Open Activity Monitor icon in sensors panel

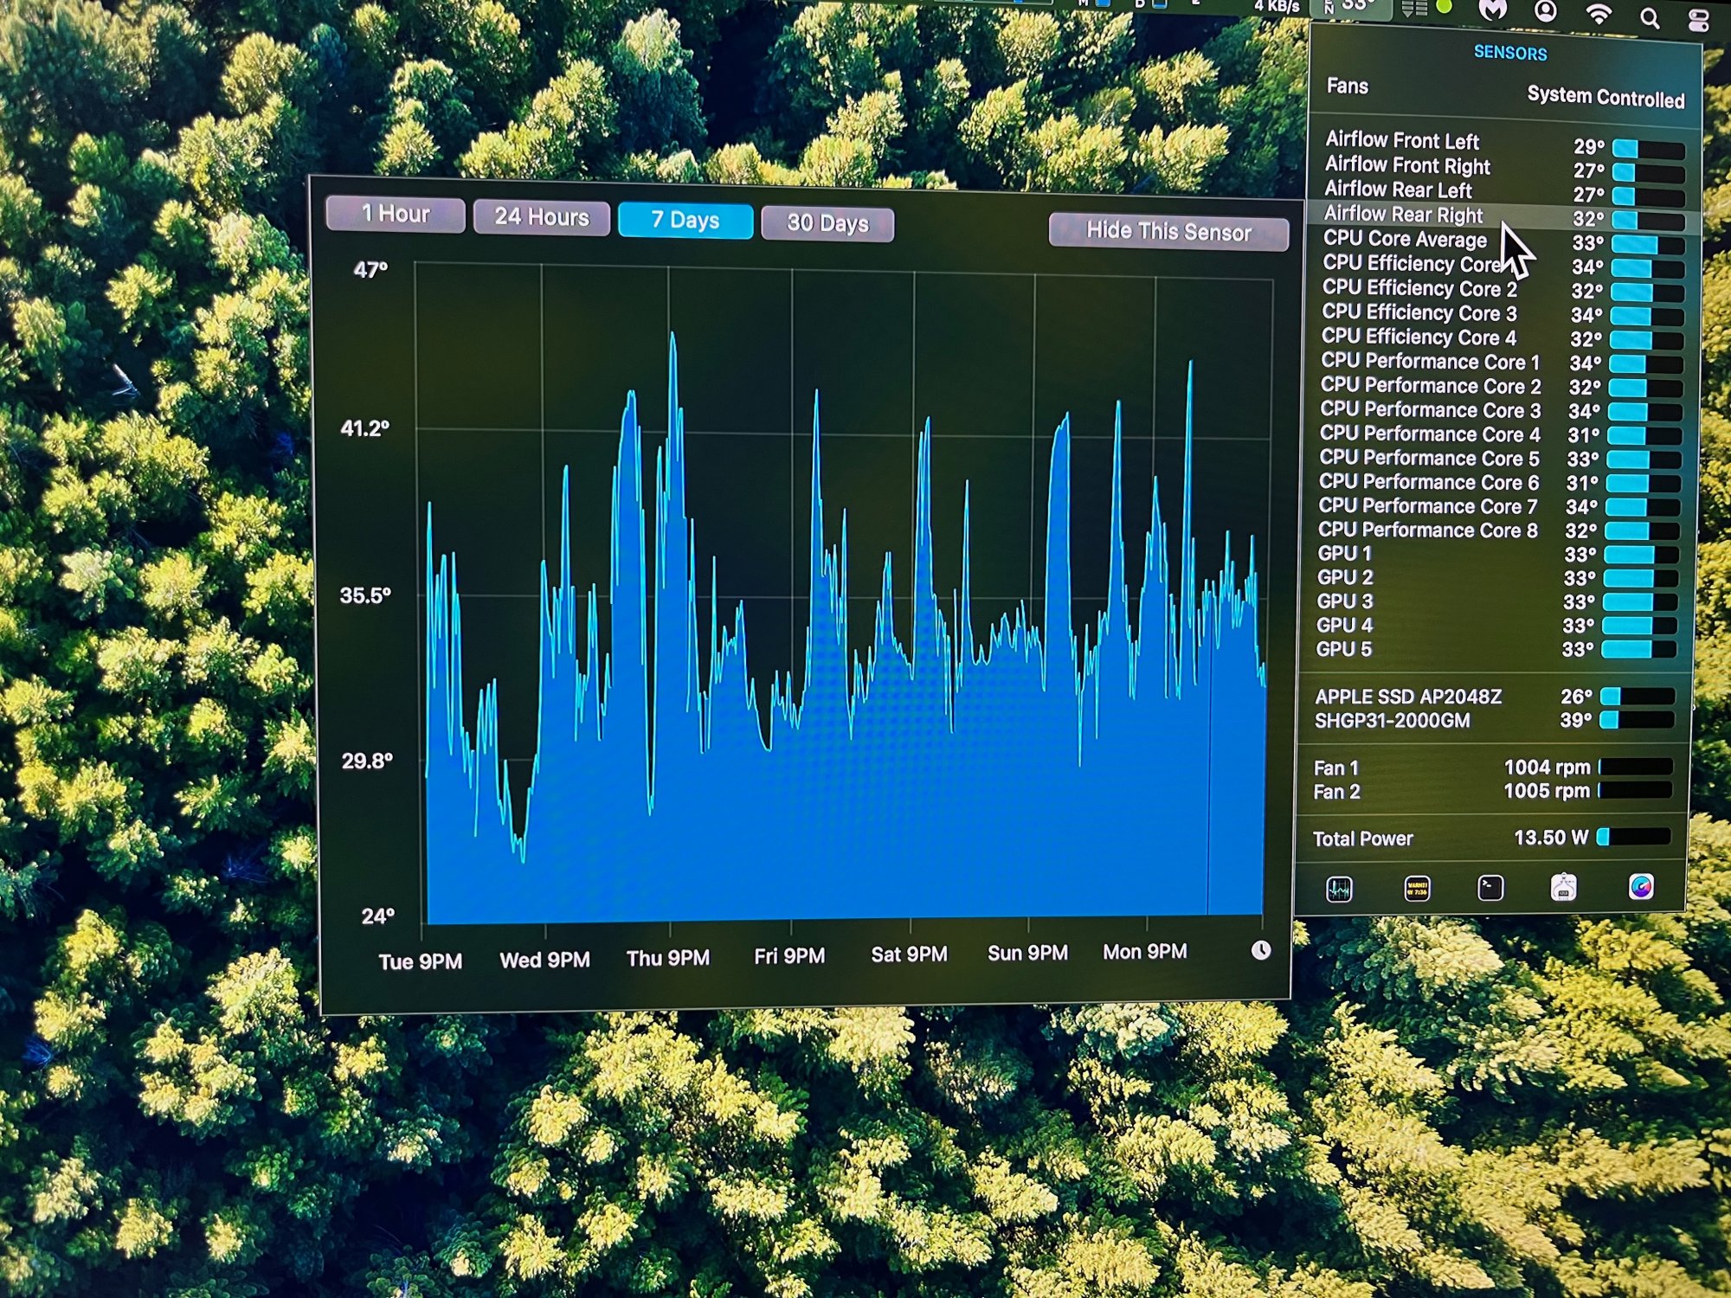[1339, 889]
